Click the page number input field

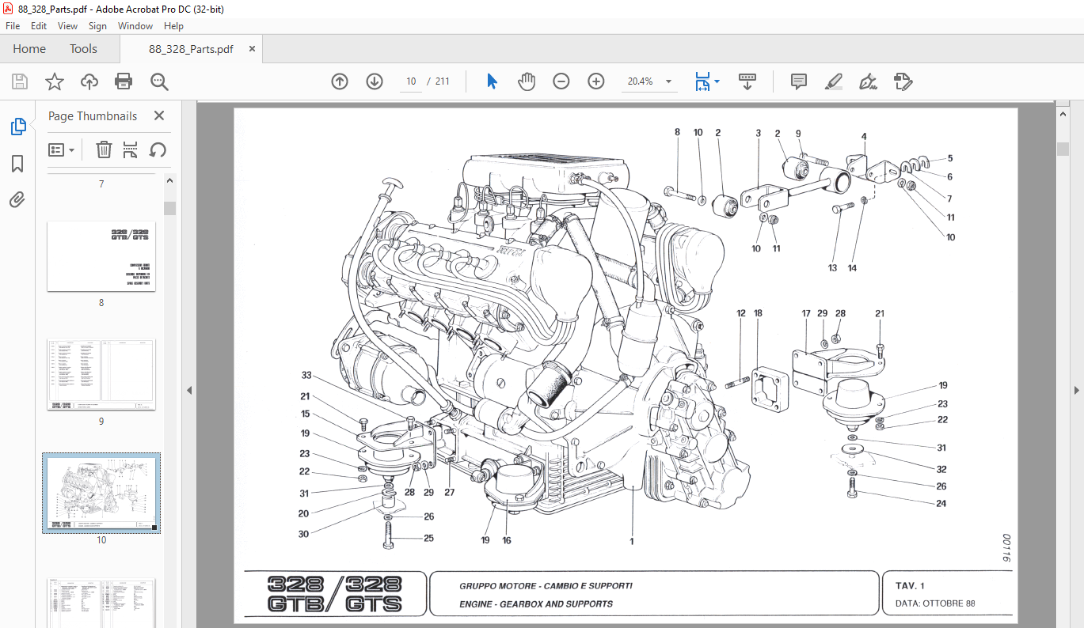point(411,81)
